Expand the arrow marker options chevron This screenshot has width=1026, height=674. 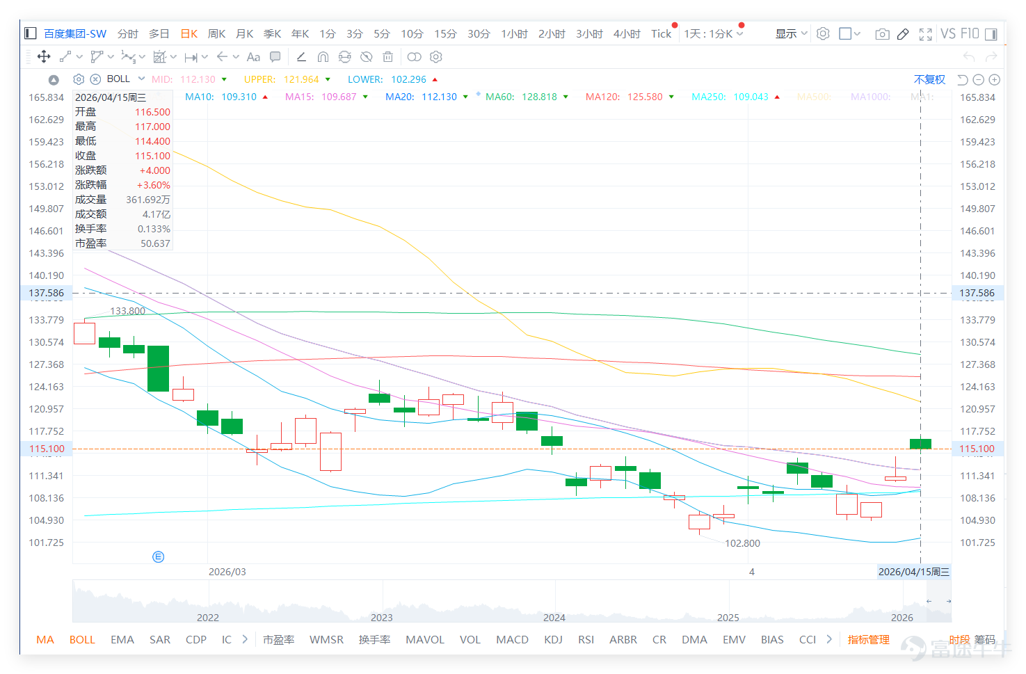click(x=236, y=57)
